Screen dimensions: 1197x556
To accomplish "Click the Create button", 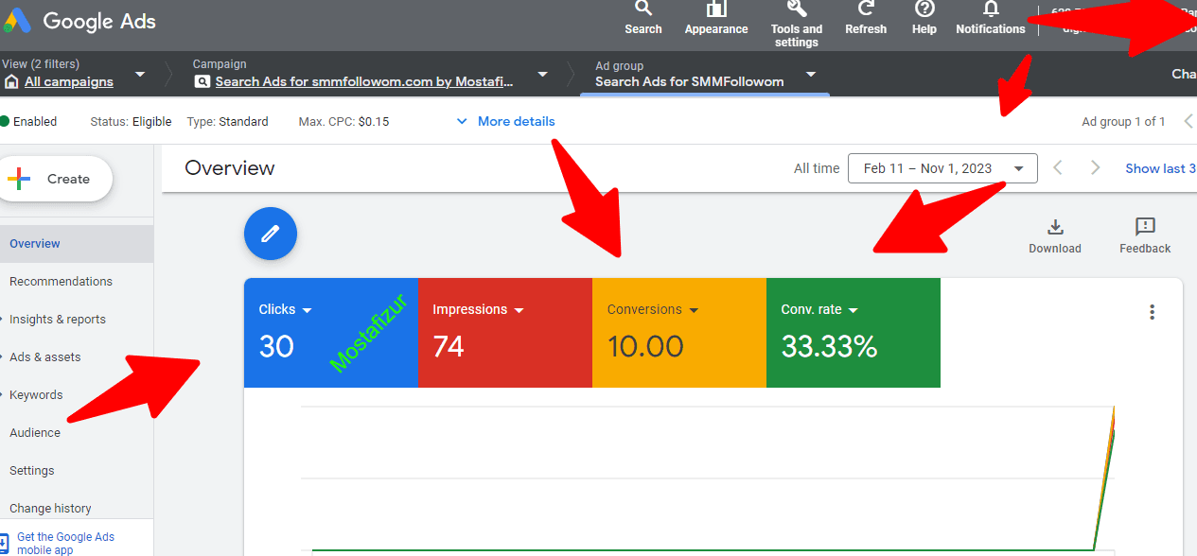I will click(57, 179).
